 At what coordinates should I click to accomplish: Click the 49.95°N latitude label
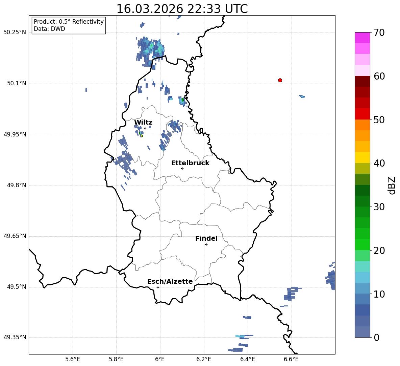15,134
